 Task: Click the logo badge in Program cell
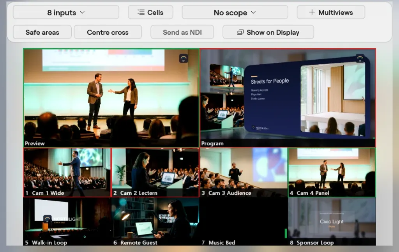tap(360, 58)
